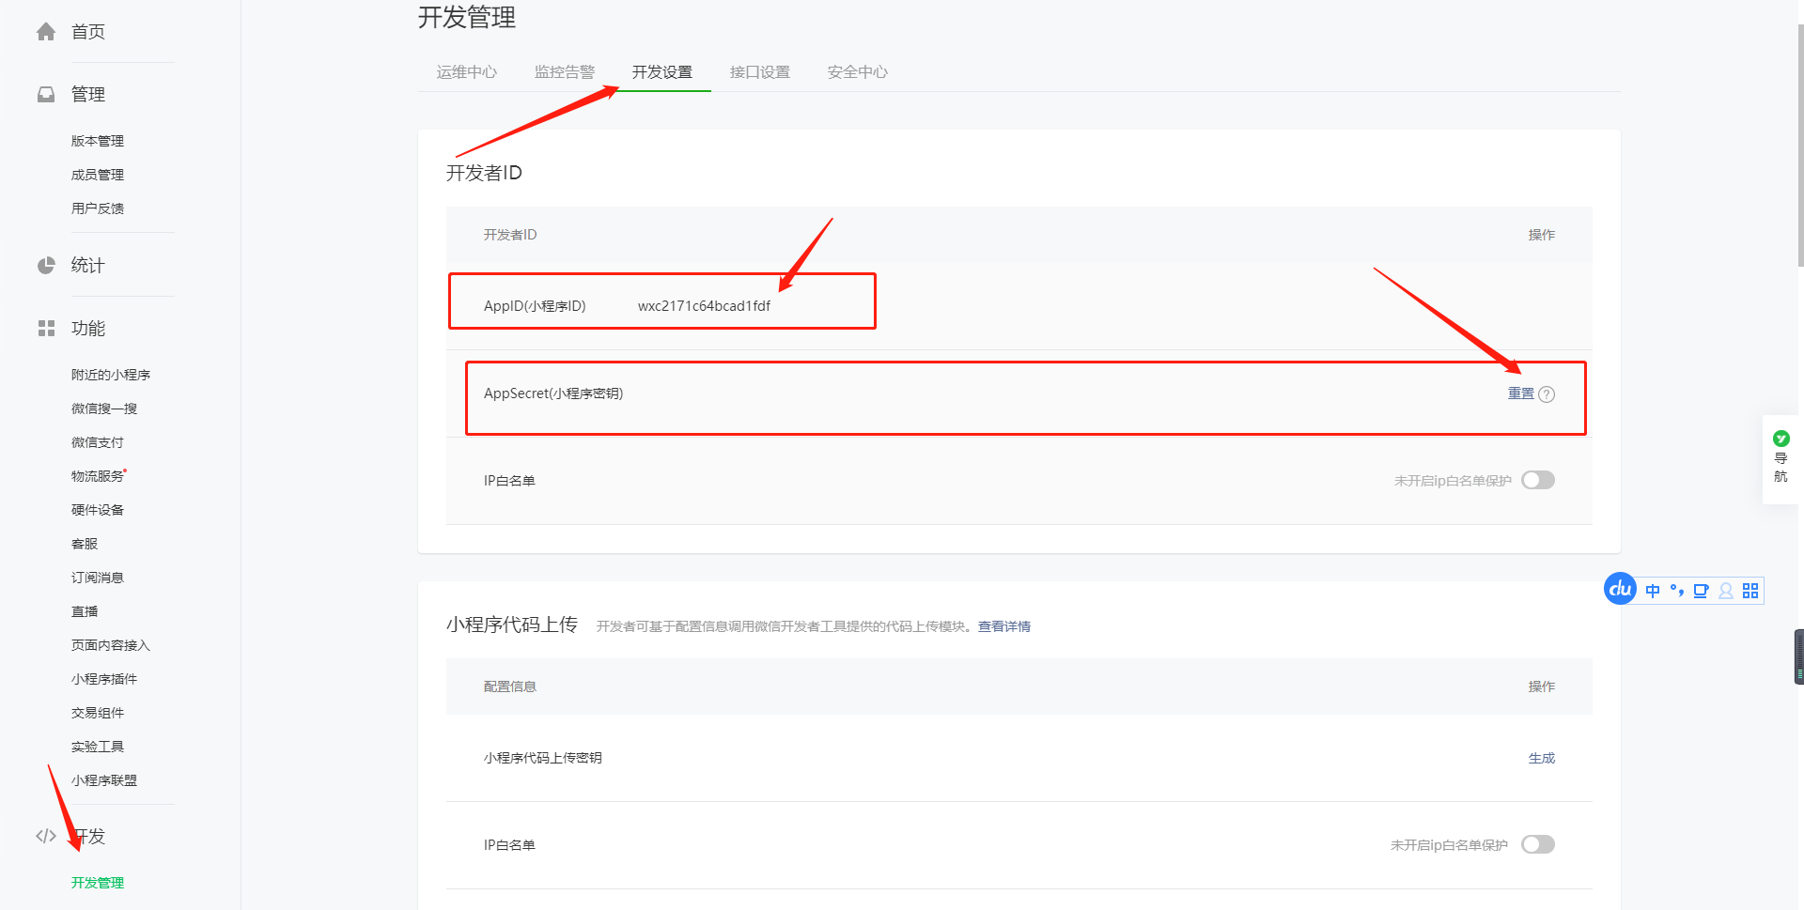Click the AppID value wxc2171c64bcad1fdf
The height and width of the screenshot is (910, 1804).
(704, 306)
